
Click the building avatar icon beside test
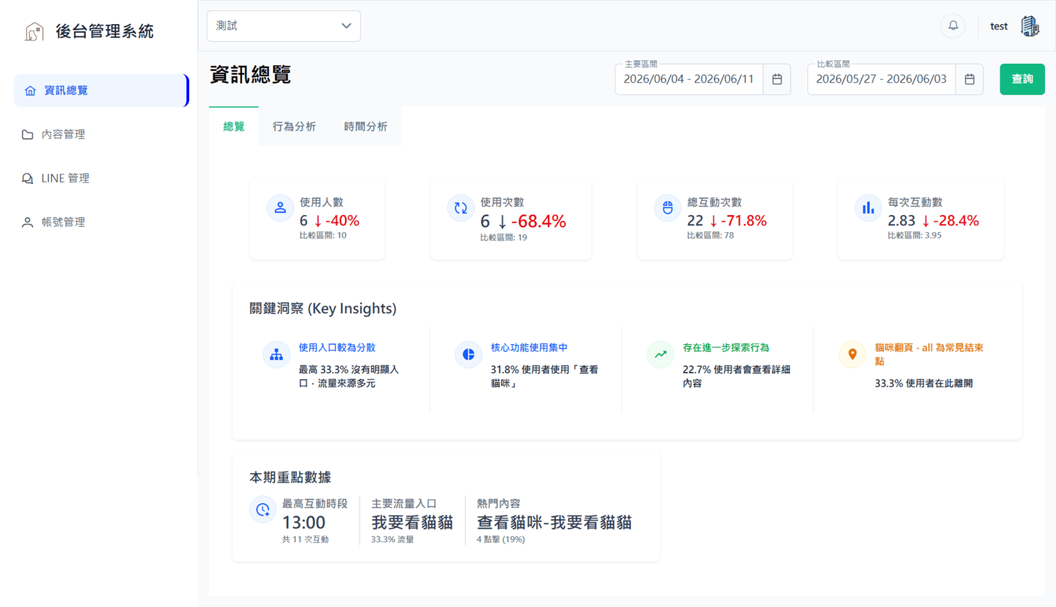pyautogui.click(x=1030, y=26)
